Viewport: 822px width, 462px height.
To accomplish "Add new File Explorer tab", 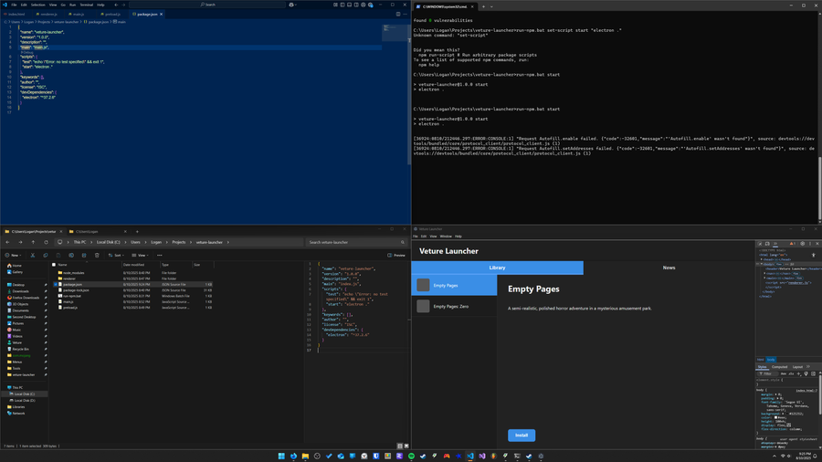I will tap(137, 232).
